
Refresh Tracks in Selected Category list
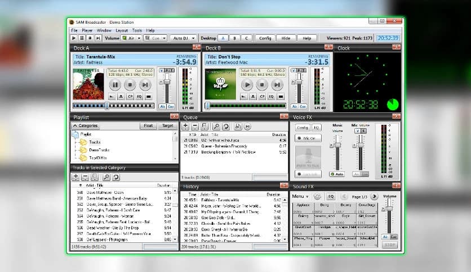pos(116,177)
